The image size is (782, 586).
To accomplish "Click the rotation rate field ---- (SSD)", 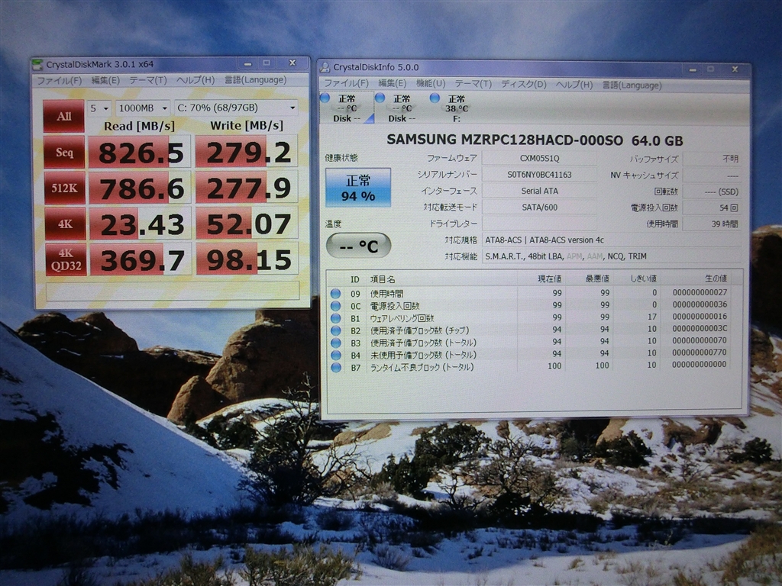I will 711,192.
